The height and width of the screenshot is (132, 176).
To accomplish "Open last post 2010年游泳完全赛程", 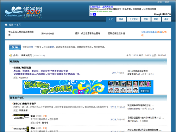I will [138, 71].
